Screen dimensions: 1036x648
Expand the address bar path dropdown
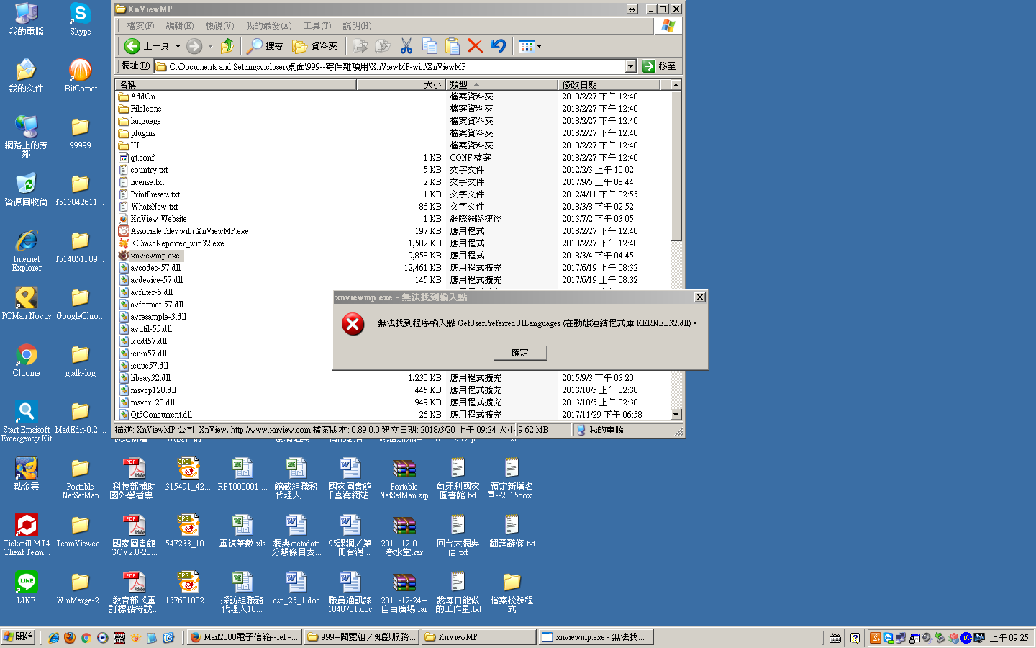pyautogui.click(x=630, y=66)
